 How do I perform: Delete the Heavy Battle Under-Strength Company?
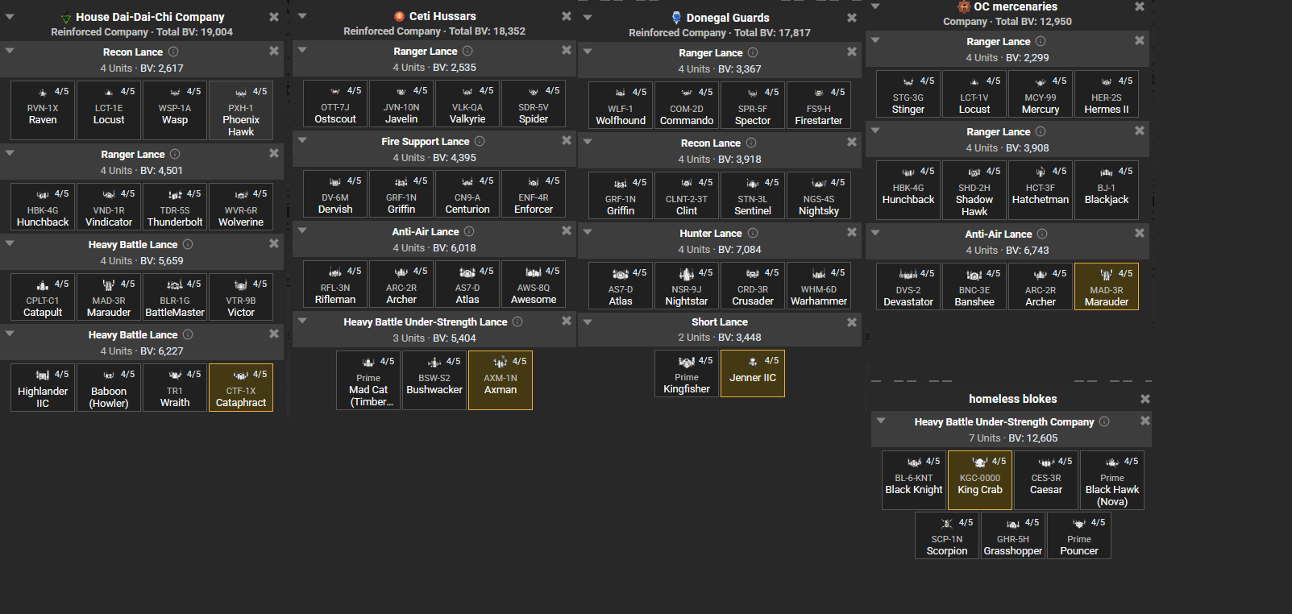(x=1145, y=421)
